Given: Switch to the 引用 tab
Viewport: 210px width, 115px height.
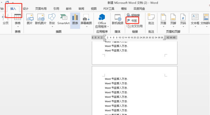Looking at the screenshot, I should pyautogui.click(x=56, y=9).
